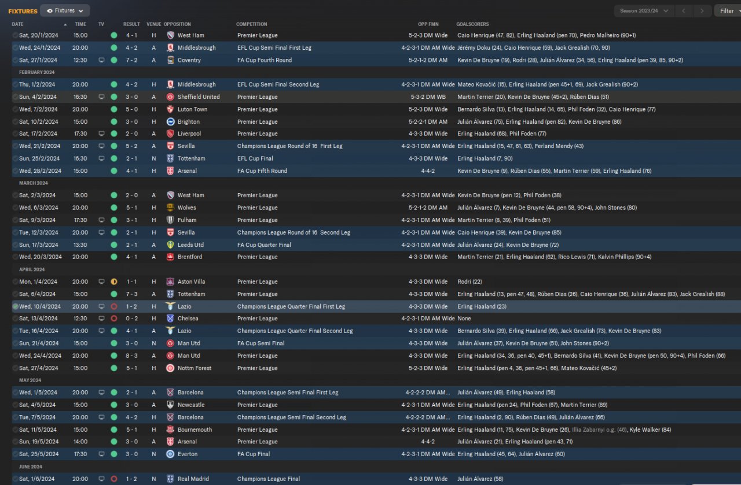Tick the row selector for the Coventry fixture
This screenshot has width=741, height=485.
[x=15, y=60]
